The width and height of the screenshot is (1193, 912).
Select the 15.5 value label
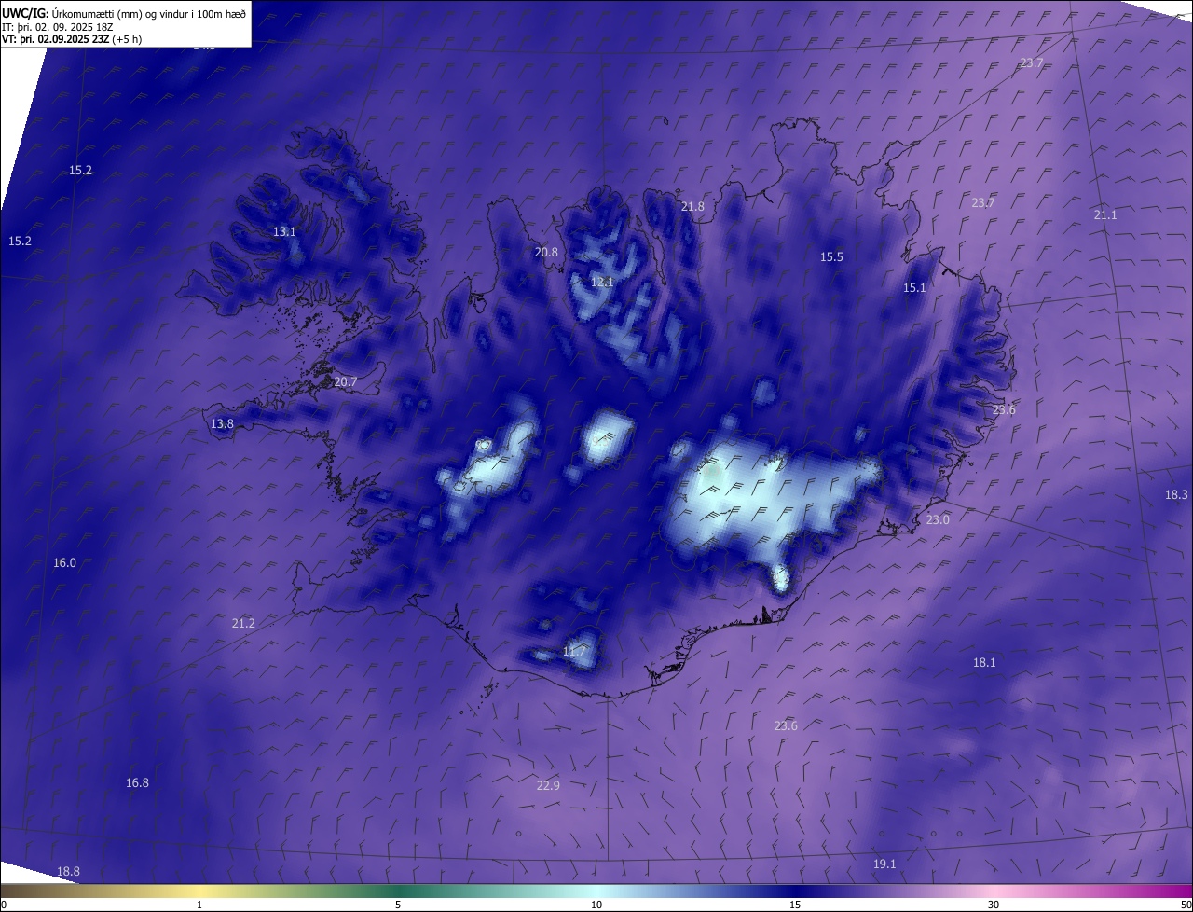[x=831, y=256]
